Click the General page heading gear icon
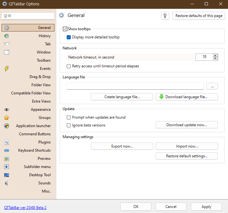 coord(61,15)
